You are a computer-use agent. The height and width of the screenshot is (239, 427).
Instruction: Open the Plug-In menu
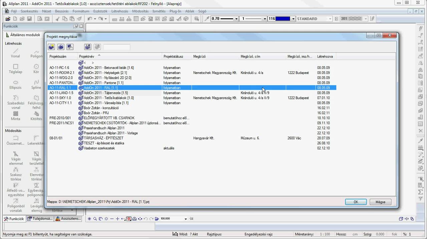pos(175,11)
